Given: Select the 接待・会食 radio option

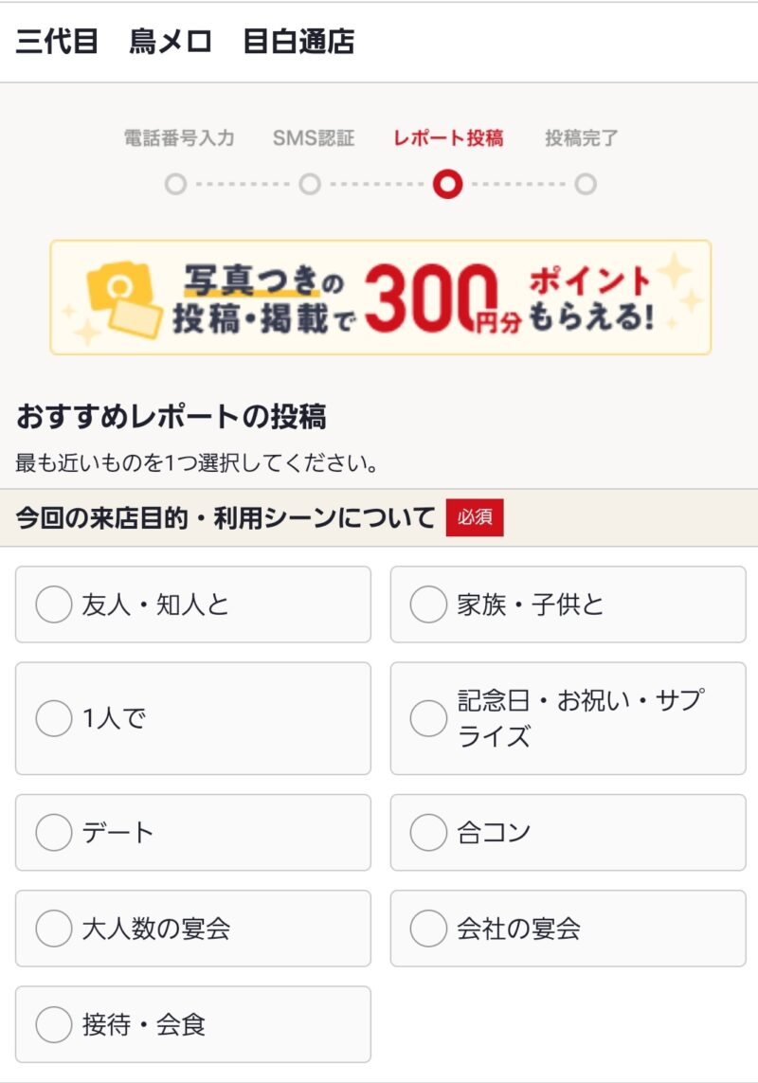Looking at the screenshot, I should point(54,1024).
